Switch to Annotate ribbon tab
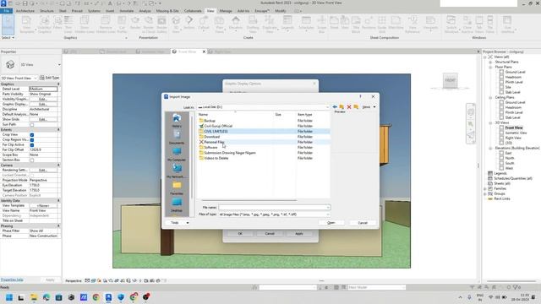541x304 pixels. click(x=126, y=11)
